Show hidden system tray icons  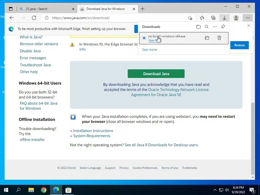[215, 190]
